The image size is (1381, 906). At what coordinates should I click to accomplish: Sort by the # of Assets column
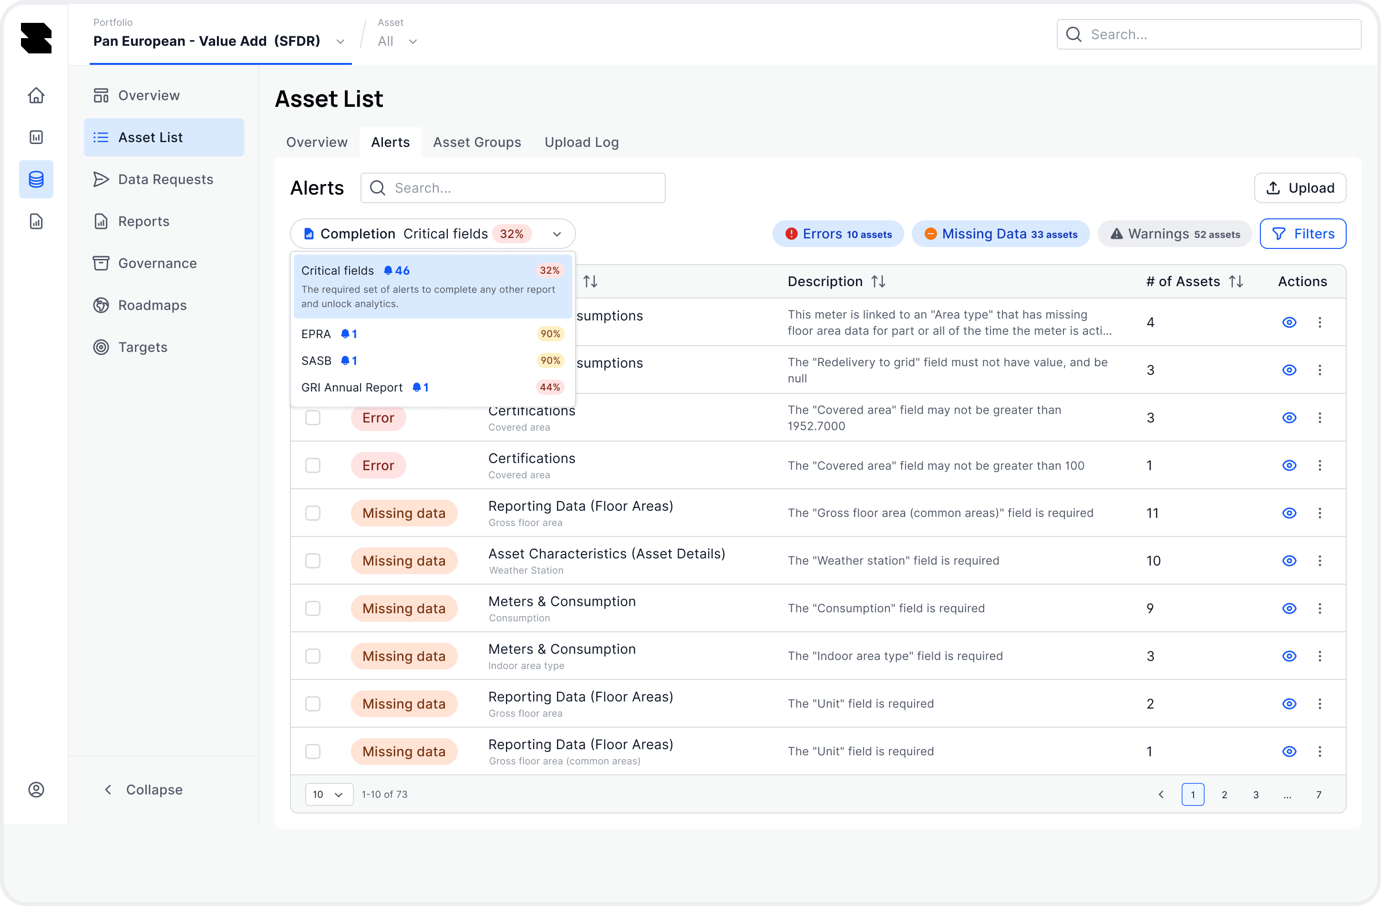tap(1236, 281)
